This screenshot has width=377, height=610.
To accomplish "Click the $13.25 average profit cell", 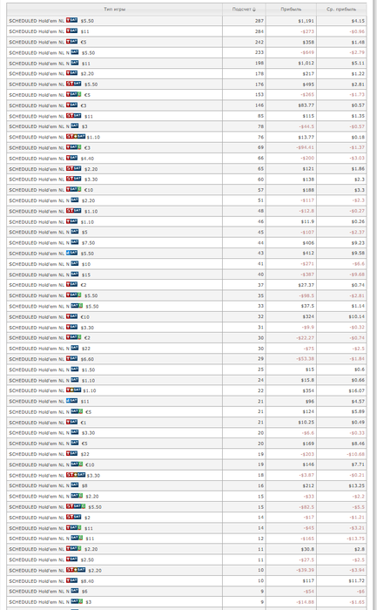I will 356,485.
